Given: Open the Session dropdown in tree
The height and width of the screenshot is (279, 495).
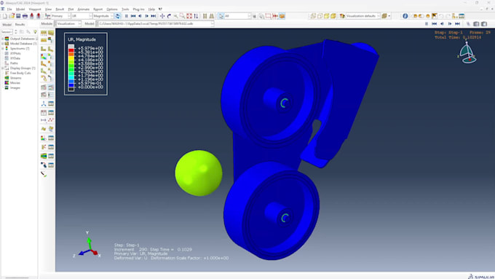Looking at the screenshot, I should (x=7, y=32).
